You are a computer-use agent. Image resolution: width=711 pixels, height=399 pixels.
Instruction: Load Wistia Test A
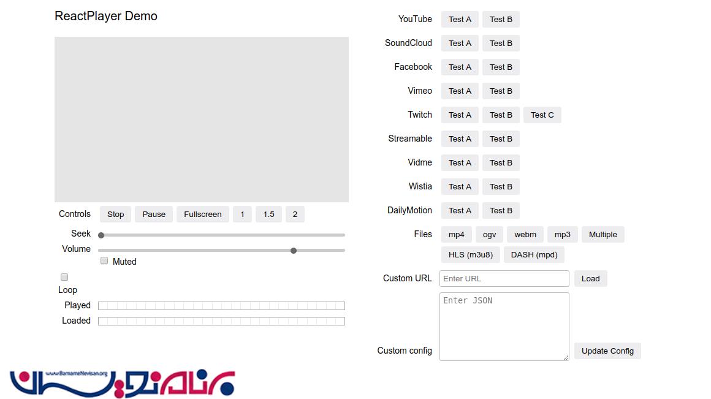pos(460,187)
